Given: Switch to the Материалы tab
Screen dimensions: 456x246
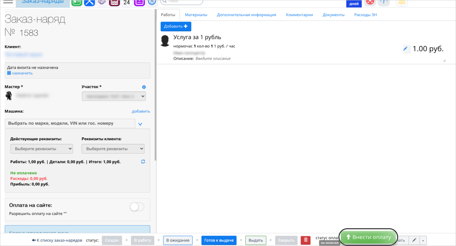Looking at the screenshot, I should (196, 15).
